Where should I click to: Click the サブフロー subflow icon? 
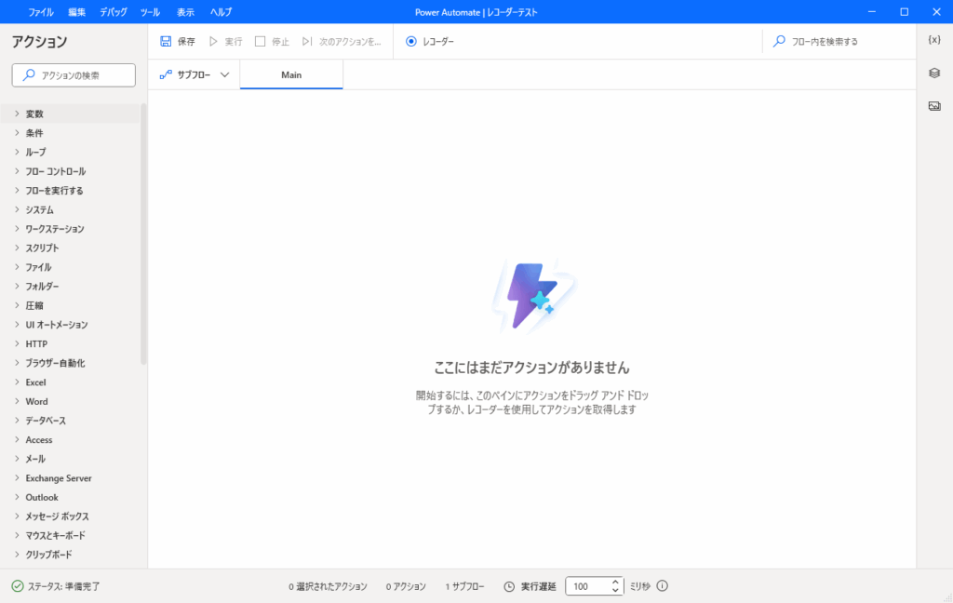166,74
